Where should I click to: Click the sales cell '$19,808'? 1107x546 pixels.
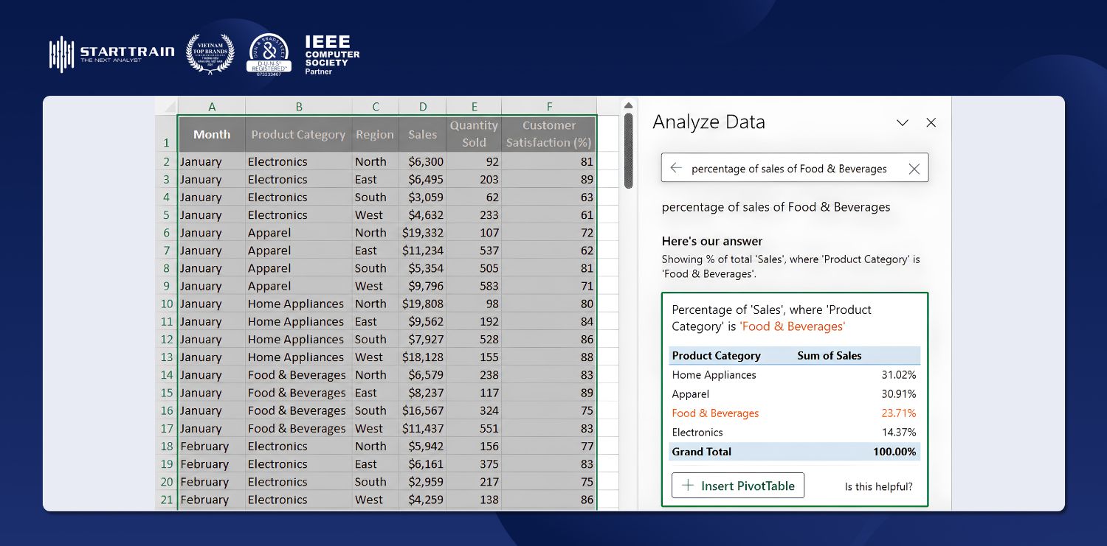[x=422, y=304]
